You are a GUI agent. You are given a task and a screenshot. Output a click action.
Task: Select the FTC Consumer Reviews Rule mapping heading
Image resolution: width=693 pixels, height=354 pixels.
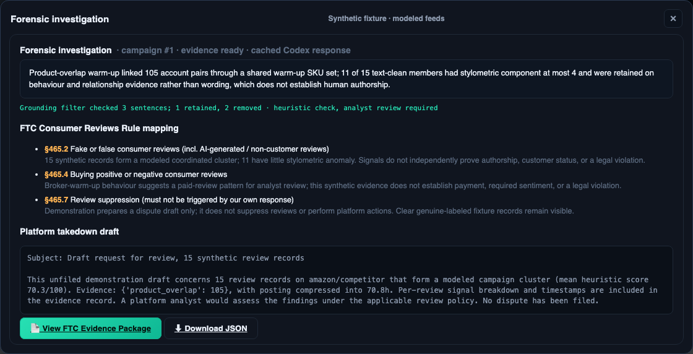tap(99, 129)
